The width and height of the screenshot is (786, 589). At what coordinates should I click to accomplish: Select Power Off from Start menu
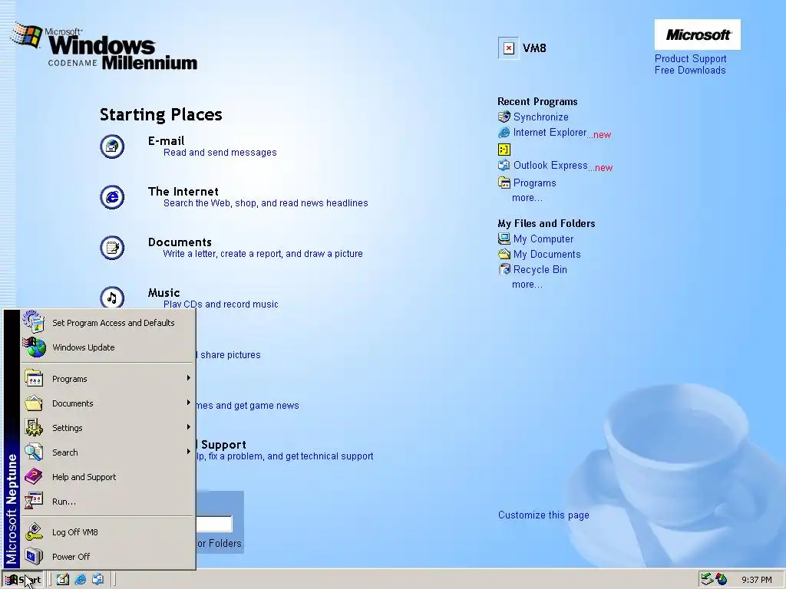(x=107, y=557)
